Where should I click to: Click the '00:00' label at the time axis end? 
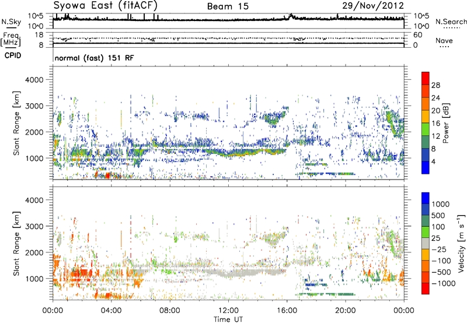404,311
